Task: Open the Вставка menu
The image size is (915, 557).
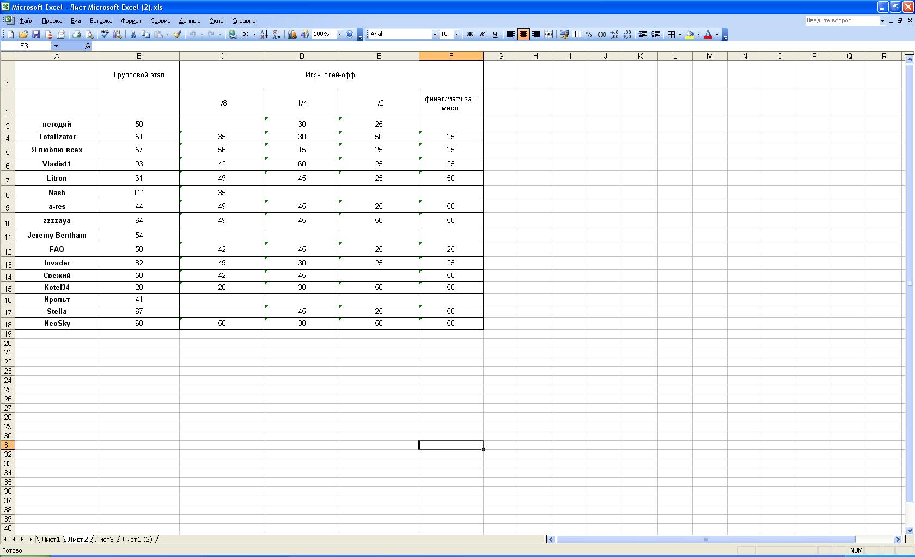Action: [101, 21]
